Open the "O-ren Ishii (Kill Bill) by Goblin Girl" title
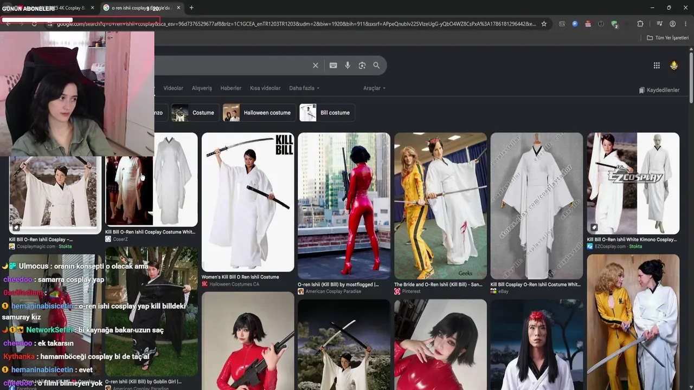 [x=143, y=381]
